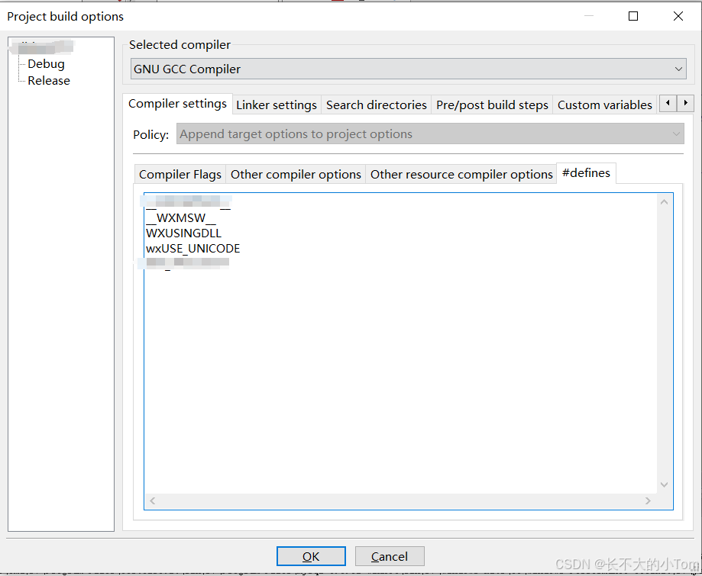Image resolution: width=702 pixels, height=576 pixels.
Task: Select the Release build target
Action: 48,80
